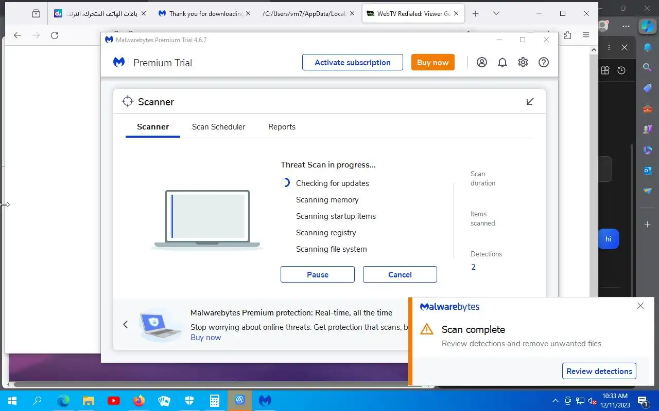Click the Buy now link in promo
Viewport: 659px width, 411px height.
[x=205, y=338]
